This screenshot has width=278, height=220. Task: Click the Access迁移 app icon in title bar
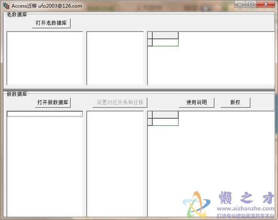point(6,6)
